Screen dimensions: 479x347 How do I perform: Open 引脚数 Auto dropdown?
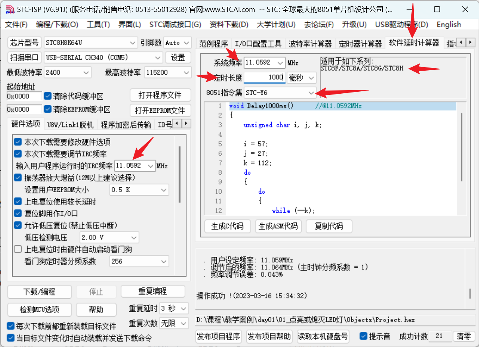(x=177, y=42)
